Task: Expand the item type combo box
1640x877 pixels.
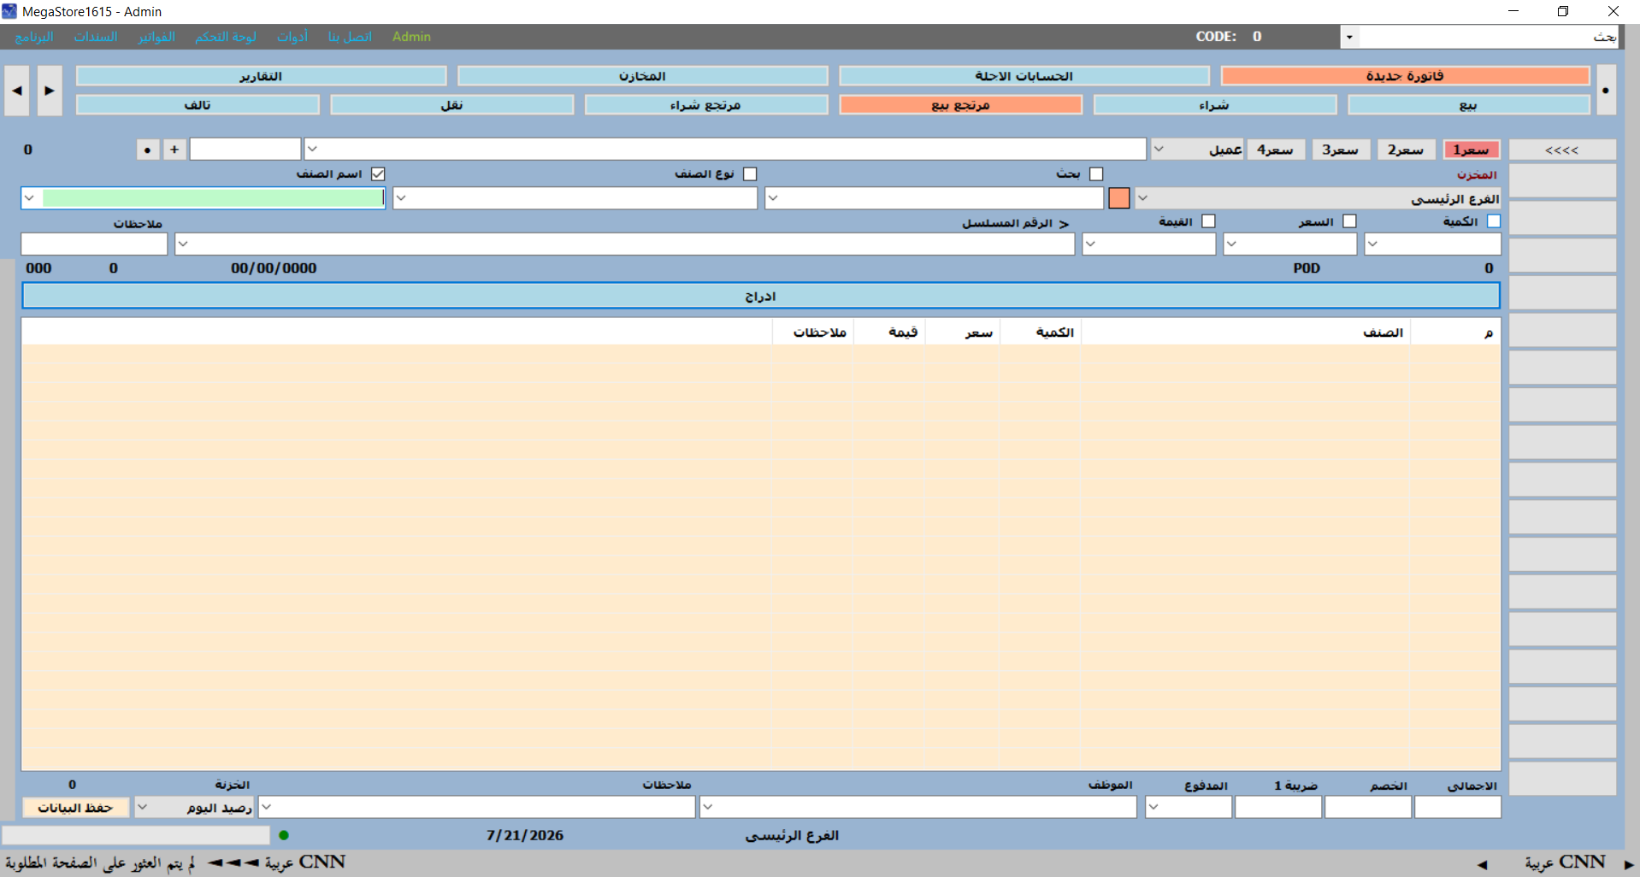Action: coord(401,198)
